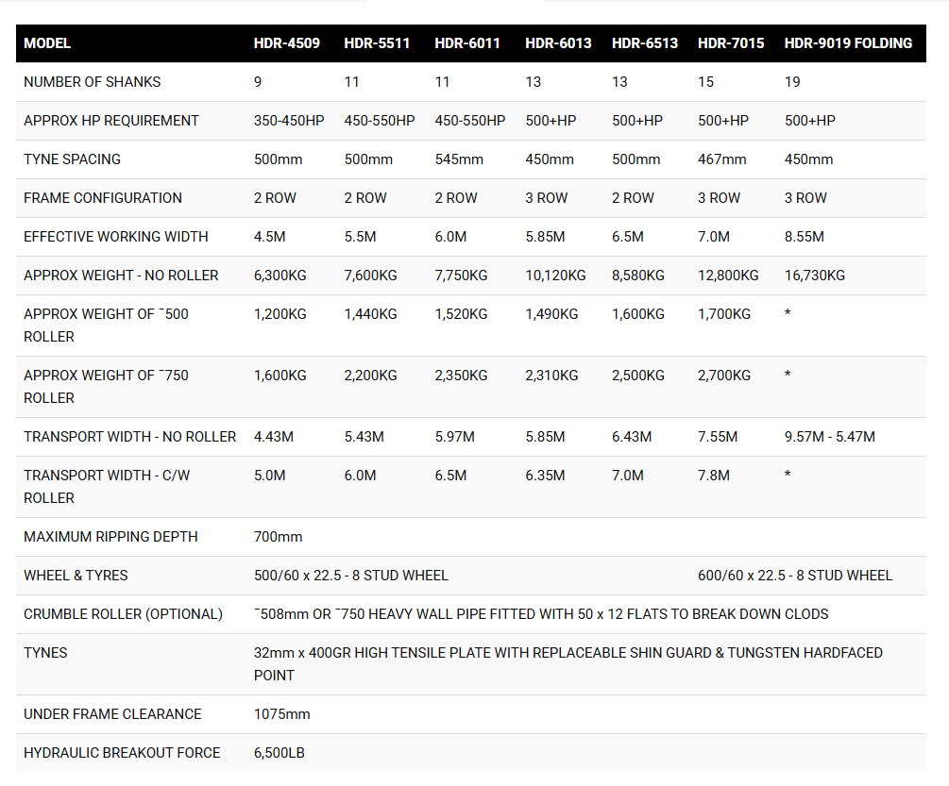
Task: Select the HDR-9019 FOLDING column header
Action: pyautogui.click(x=848, y=43)
